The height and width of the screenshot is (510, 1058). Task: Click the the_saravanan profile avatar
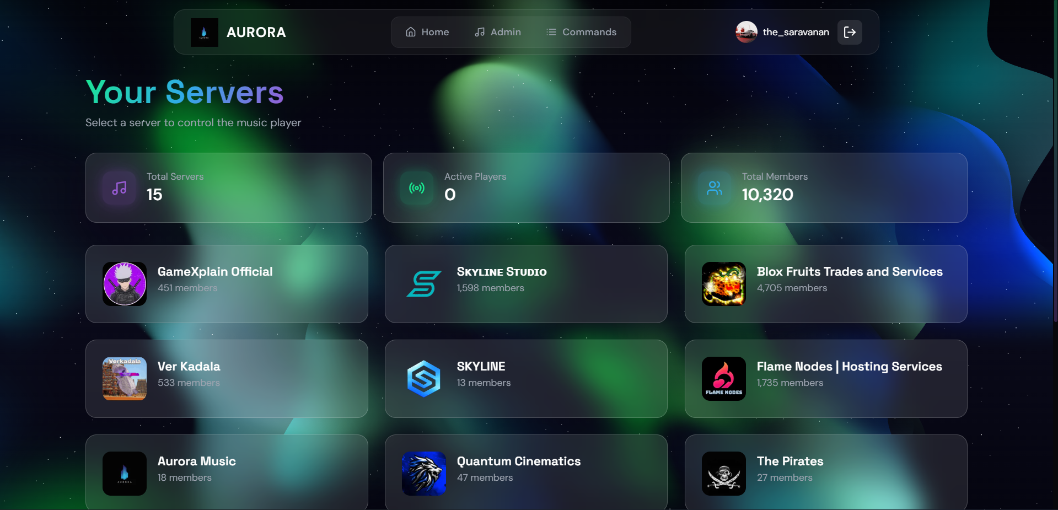coord(746,32)
